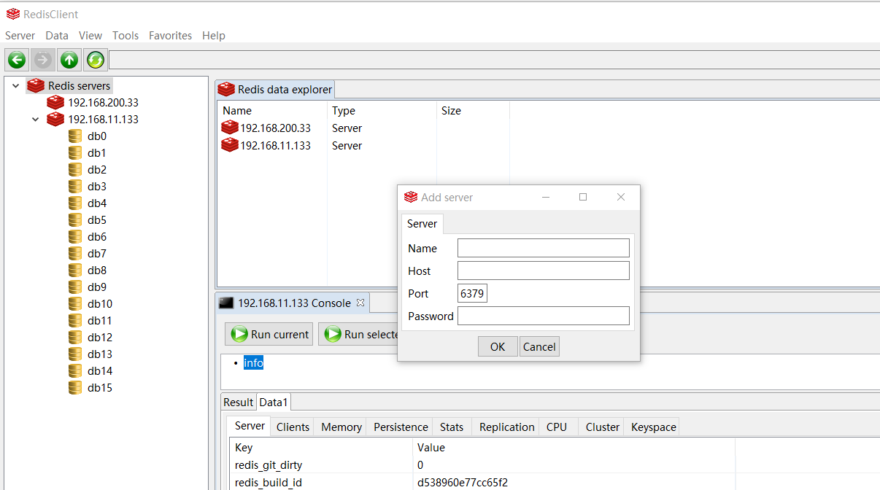Select the db6 database icon
The height and width of the screenshot is (490, 880).
pos(75,236)
